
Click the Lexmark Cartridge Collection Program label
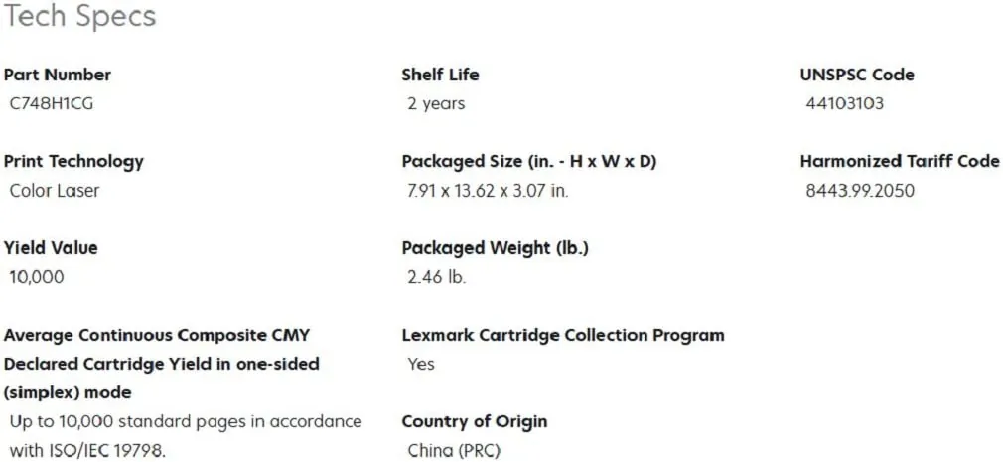563,335
